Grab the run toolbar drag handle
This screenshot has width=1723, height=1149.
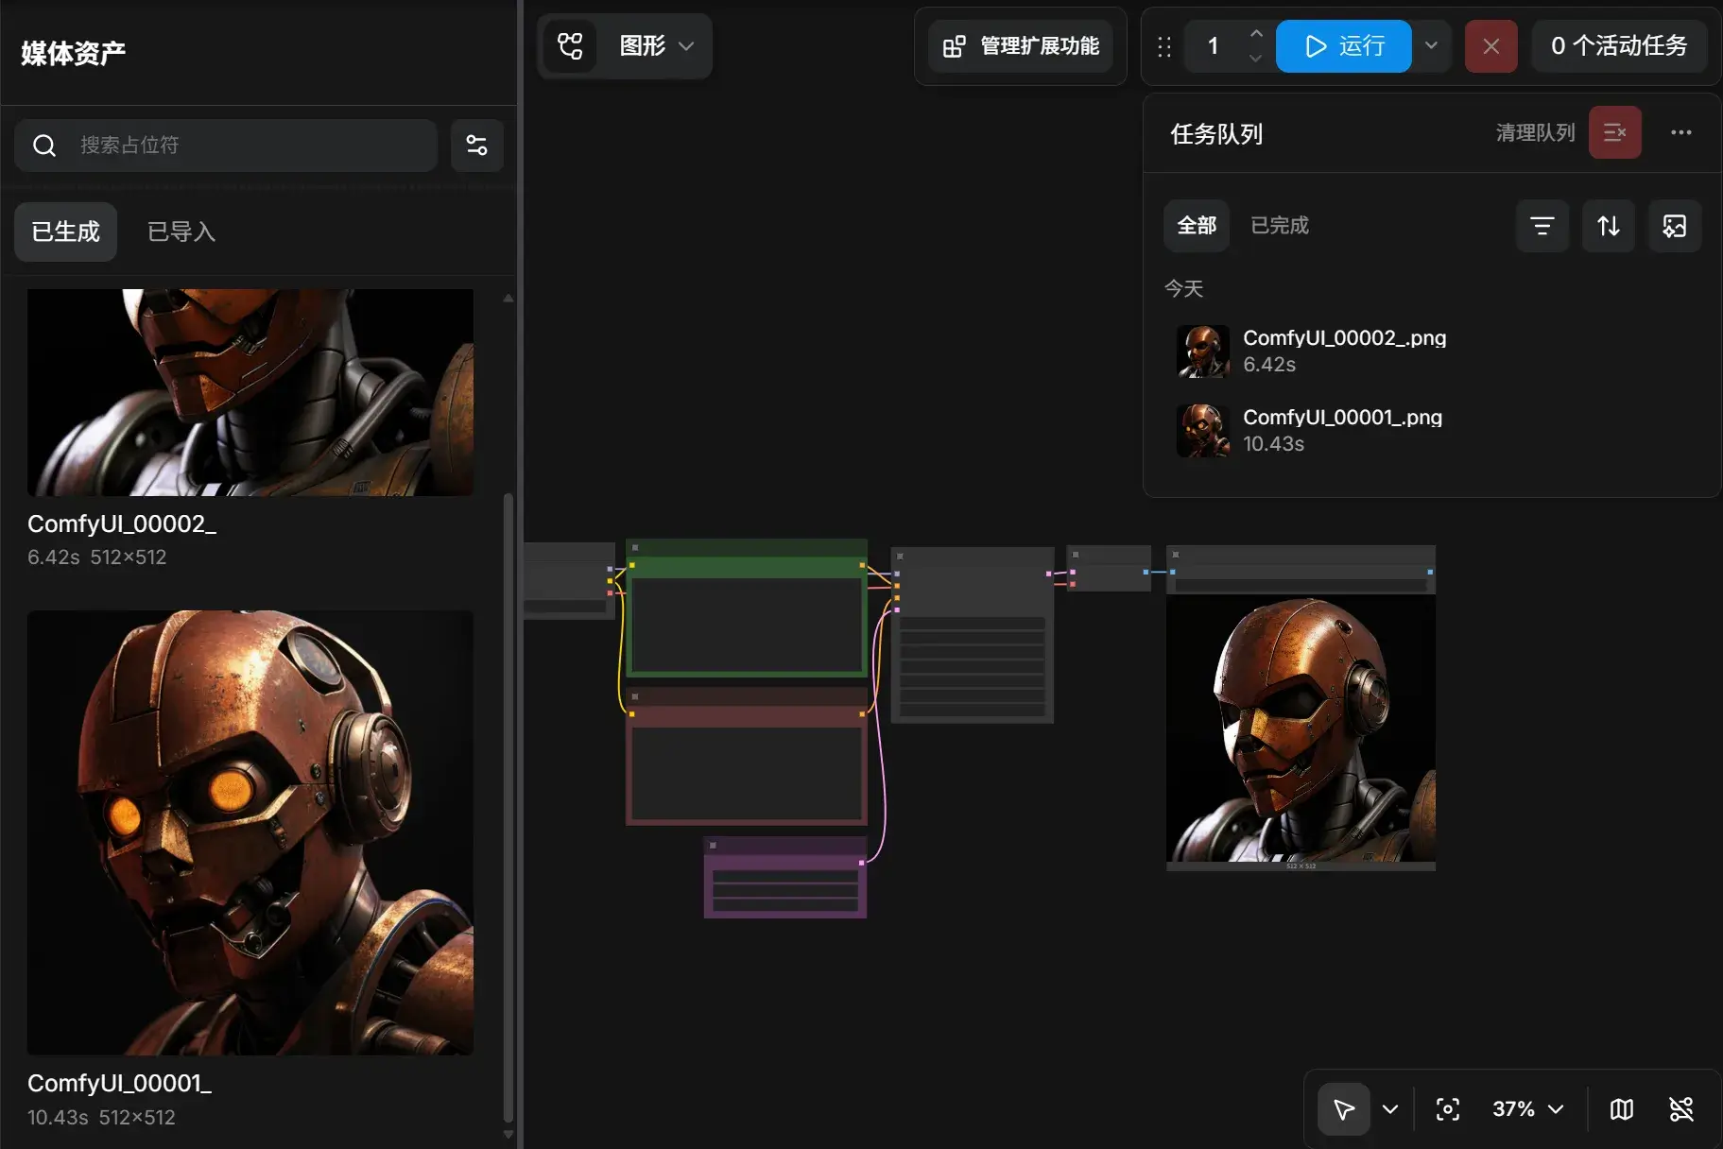tap(1164, 46)
